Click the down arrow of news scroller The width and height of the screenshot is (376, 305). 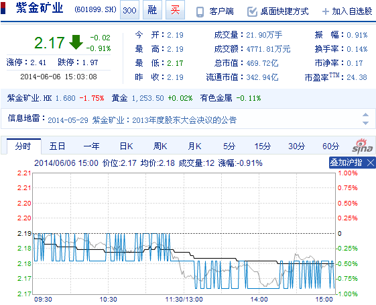365,123
